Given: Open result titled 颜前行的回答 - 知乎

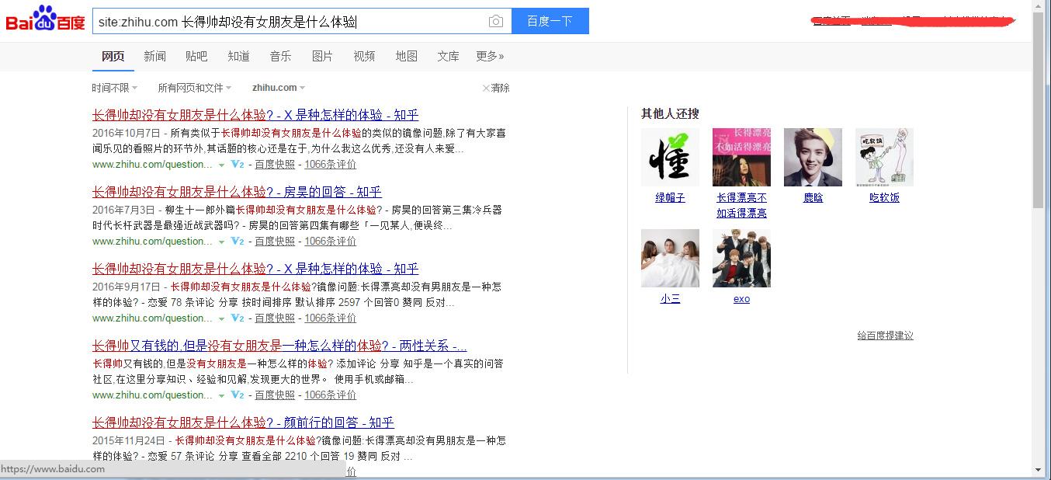Looking at the screenshot, I should coord(243,423).
